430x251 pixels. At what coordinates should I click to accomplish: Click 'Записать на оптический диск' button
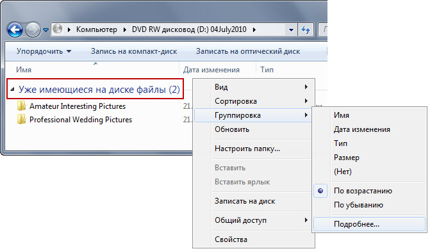[x=248, y=51]
